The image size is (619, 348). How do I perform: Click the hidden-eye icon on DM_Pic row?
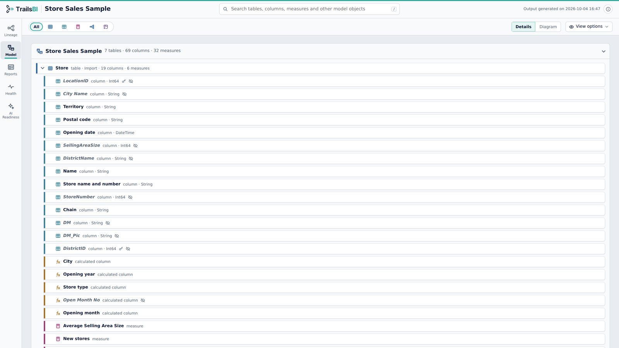(x=117, y=236)
